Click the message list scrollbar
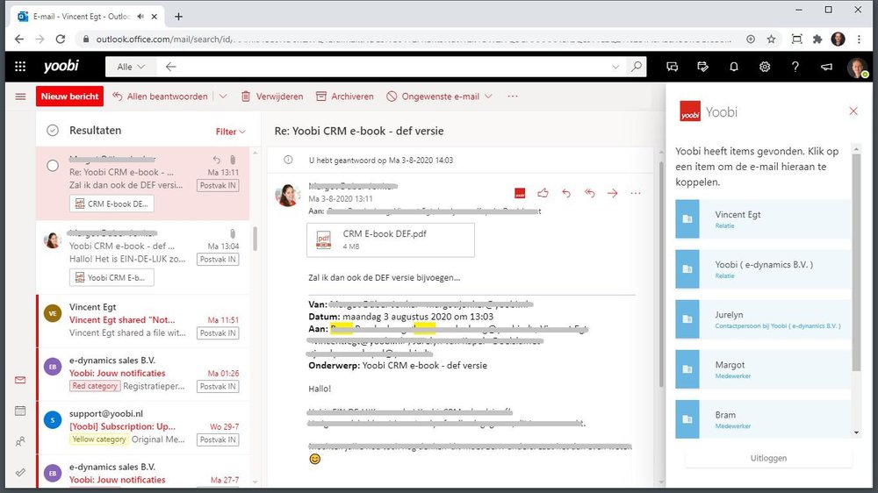Viewport: 878px width, 493px height. 255,239
